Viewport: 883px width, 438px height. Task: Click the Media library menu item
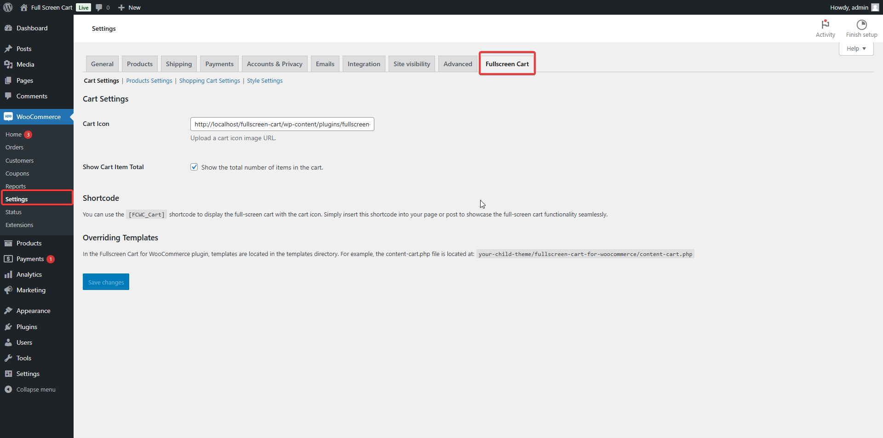pyautogui.click(x=25, y=64)
